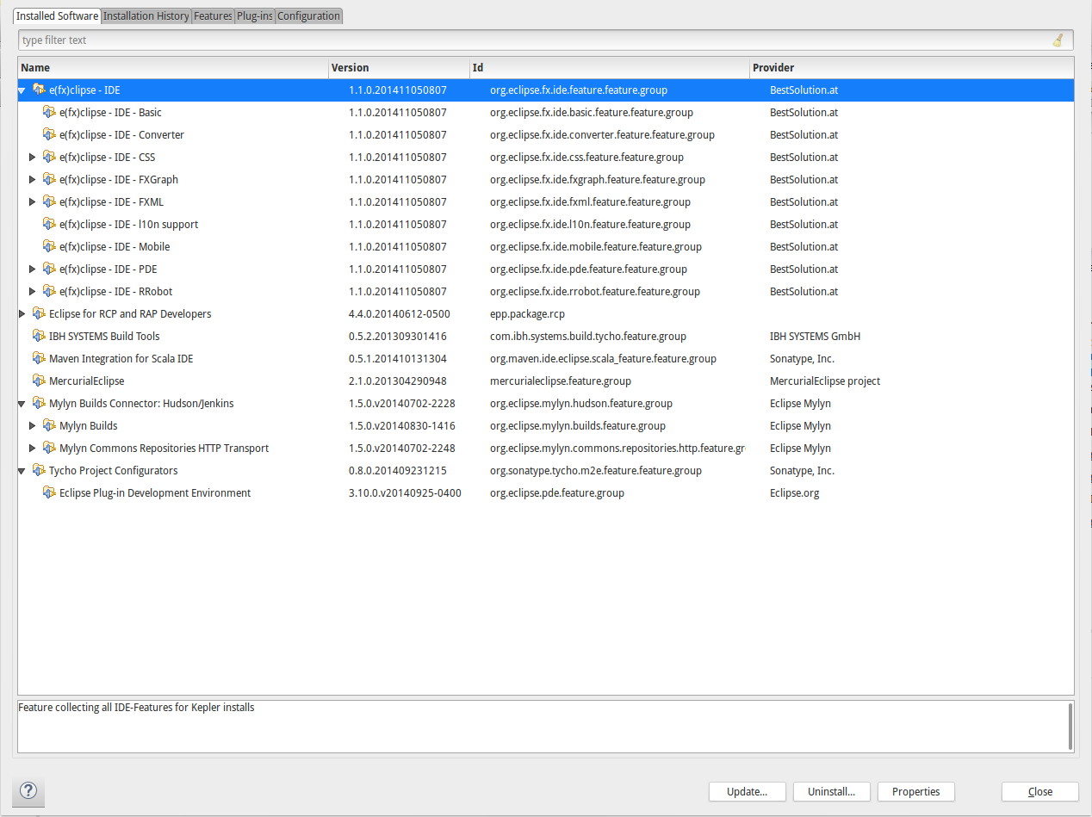Open the Configuration tab
The height and width of the screenshot is (817, 1092).
[309, 15]
